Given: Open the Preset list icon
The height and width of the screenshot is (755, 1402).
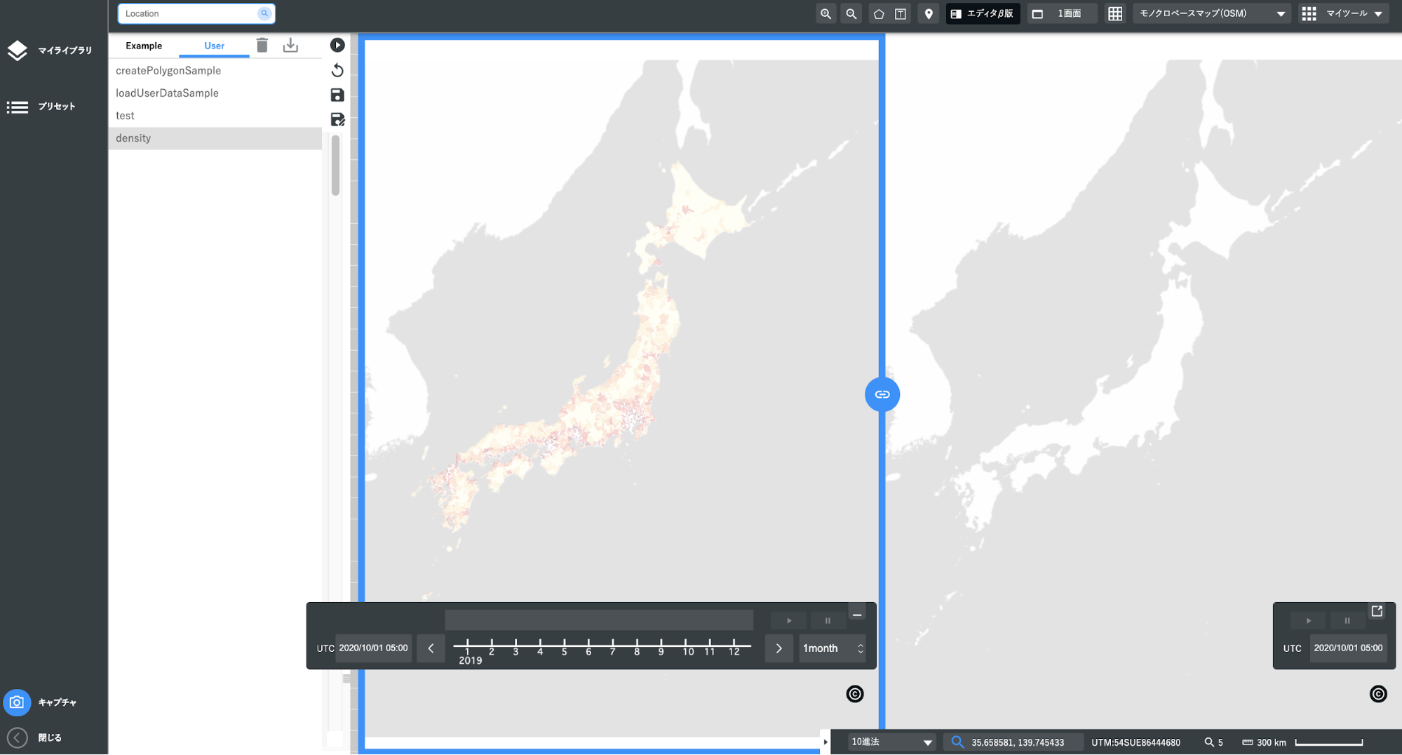Looking at the screenshot, I should pyautogui.click(x=17, y=107).
